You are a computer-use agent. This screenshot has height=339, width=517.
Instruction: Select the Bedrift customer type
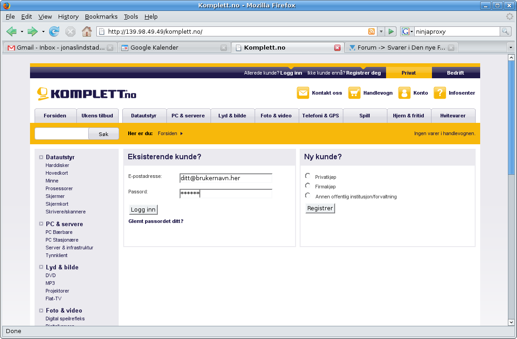click(456, 73)
